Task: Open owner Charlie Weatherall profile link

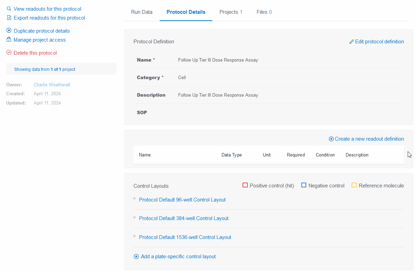Action: (52, 85)
